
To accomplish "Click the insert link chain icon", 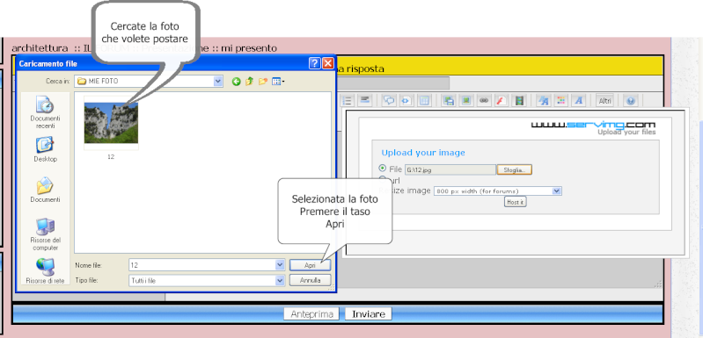I will pyautogui.click(x=483, y=101).
